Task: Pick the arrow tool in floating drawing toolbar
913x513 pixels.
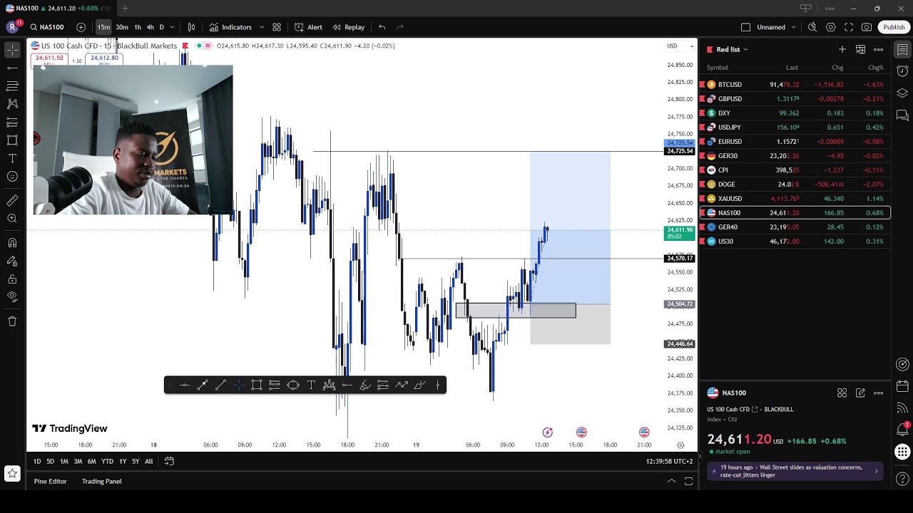Action: click(203, 385)
